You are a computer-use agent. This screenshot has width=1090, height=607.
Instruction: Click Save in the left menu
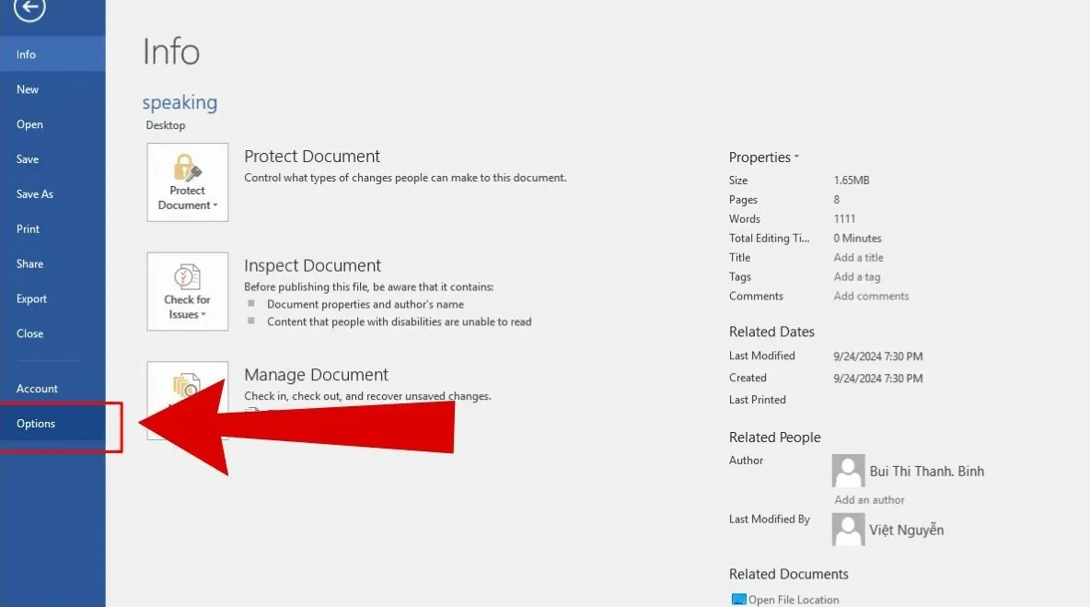[x=52, y=158]
